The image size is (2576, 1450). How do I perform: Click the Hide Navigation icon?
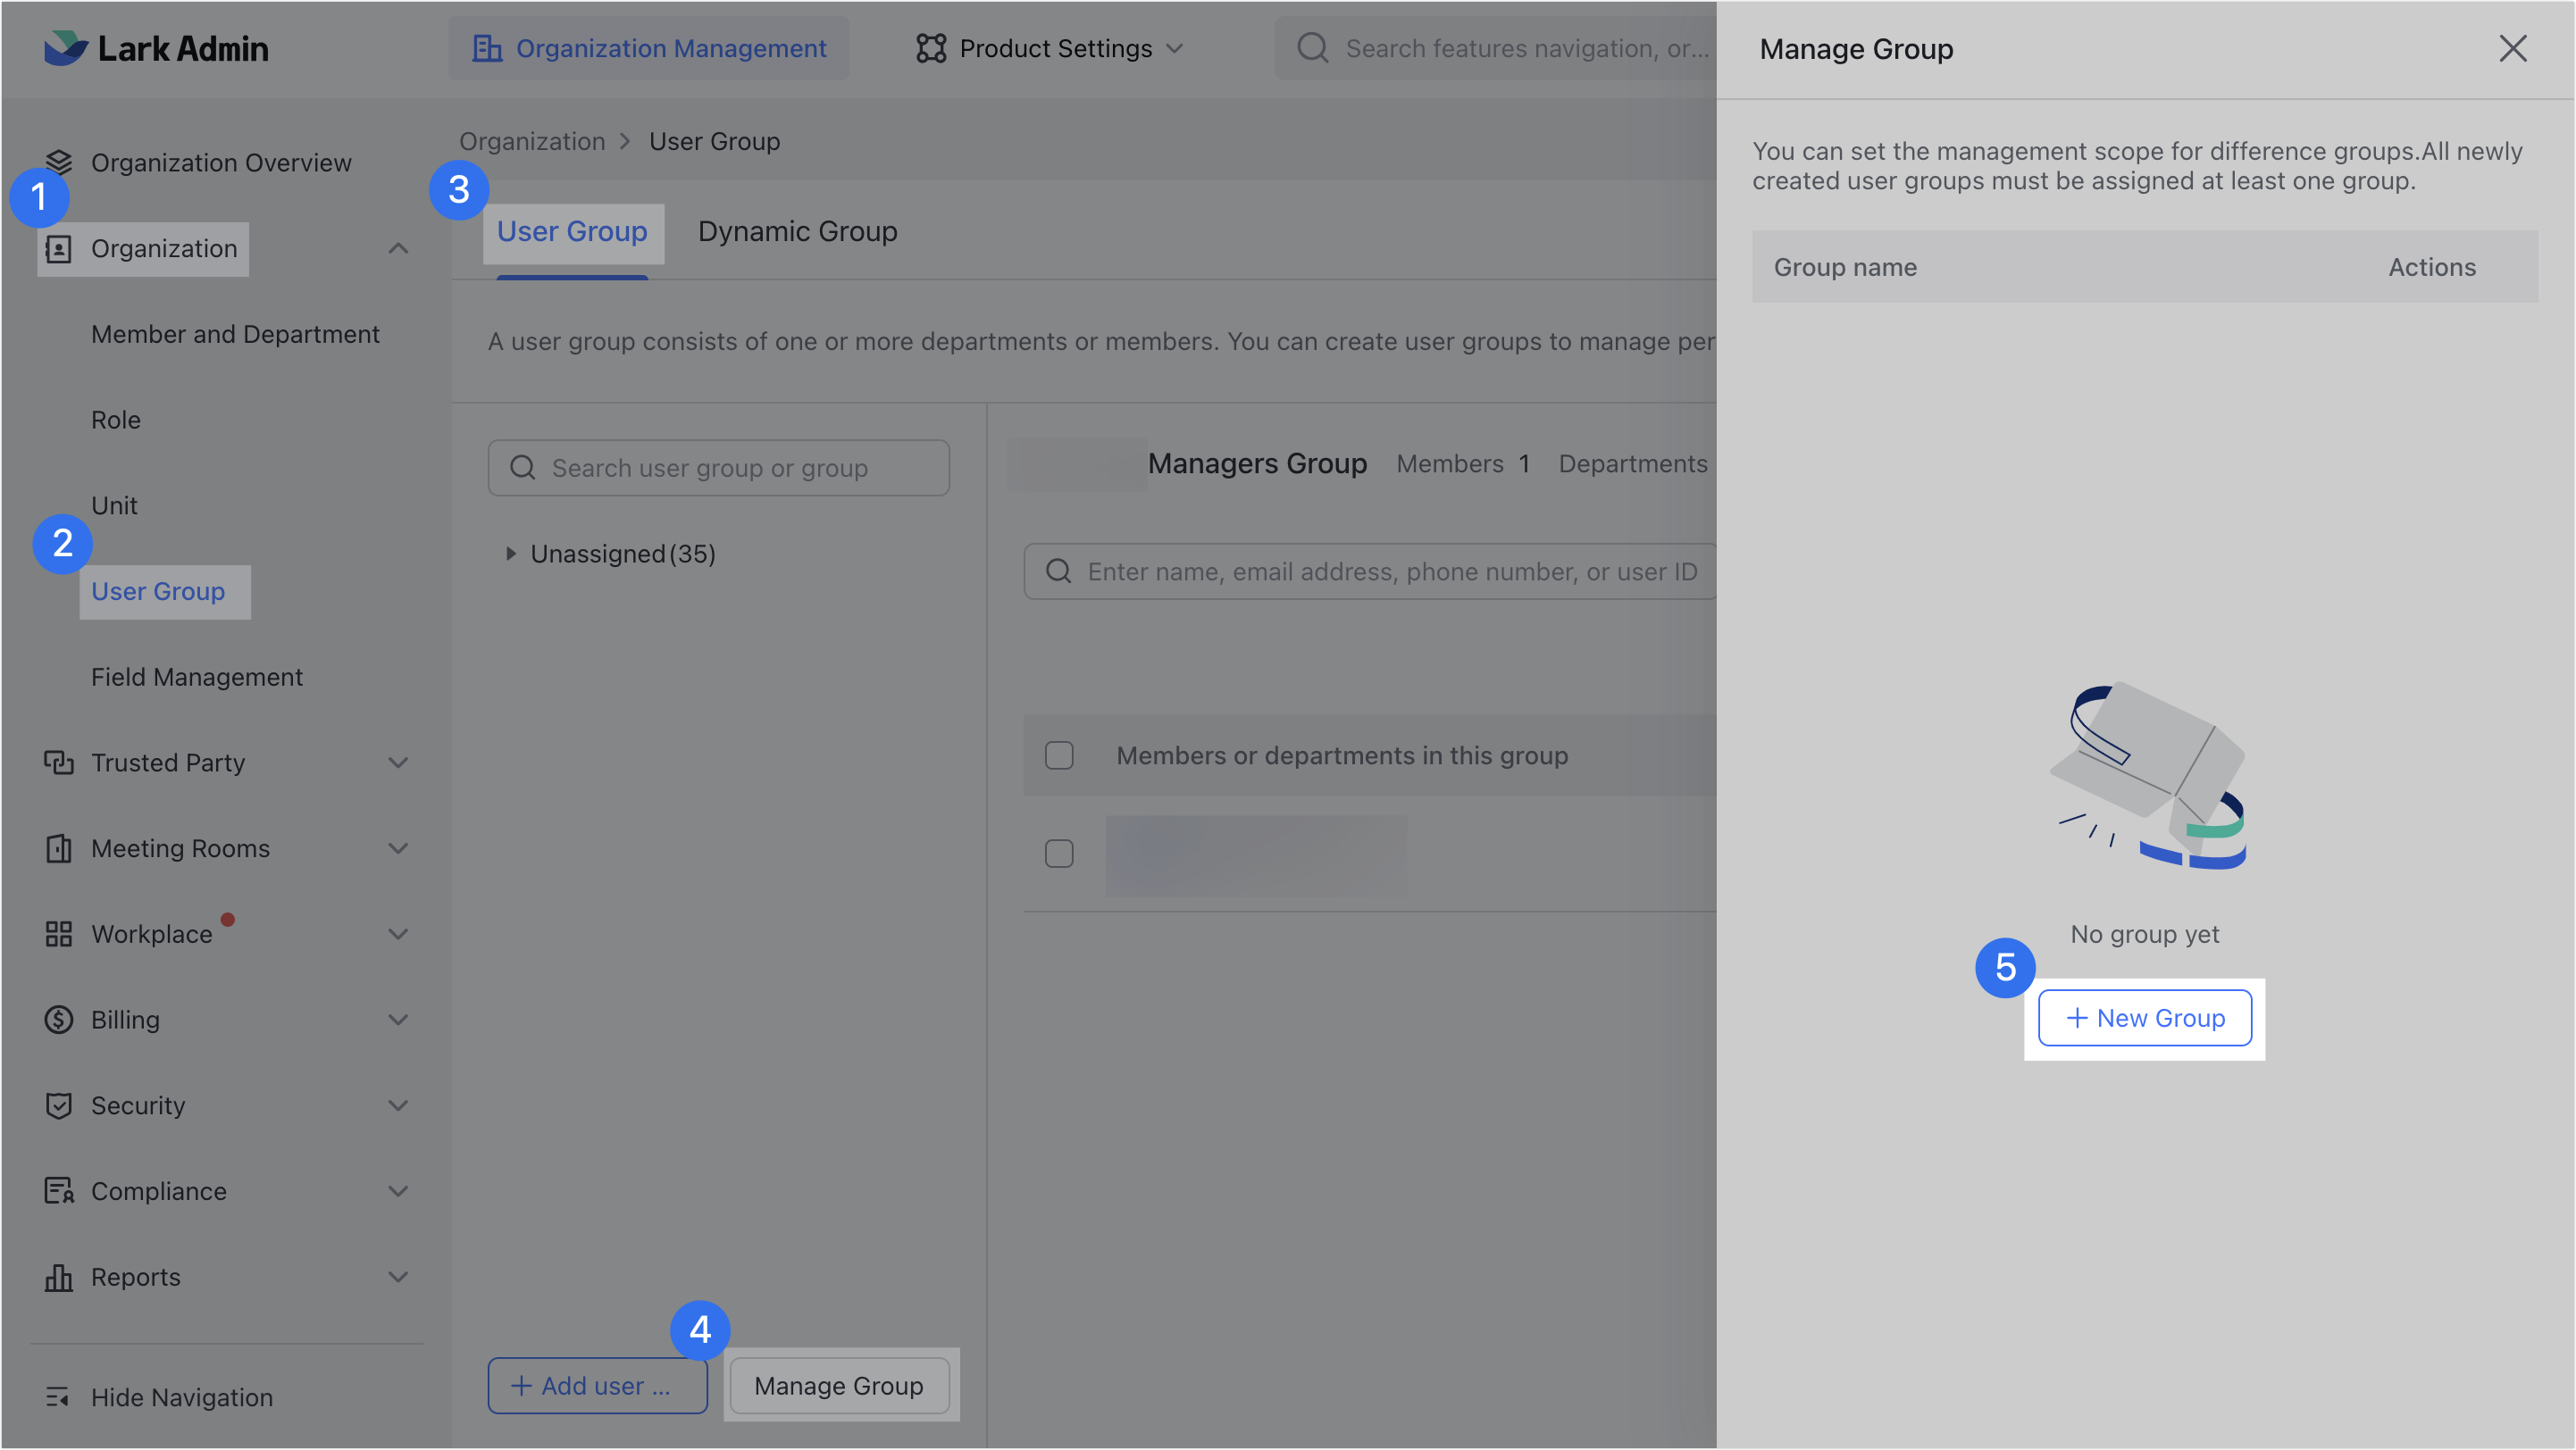click(59, 1396)
